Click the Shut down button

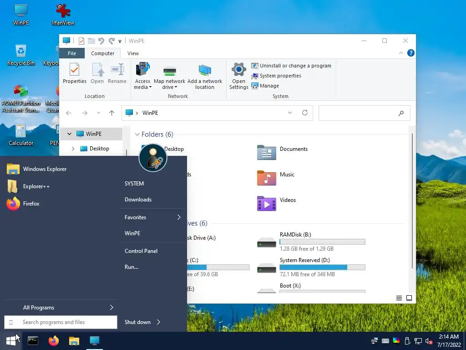coord(137,322)
